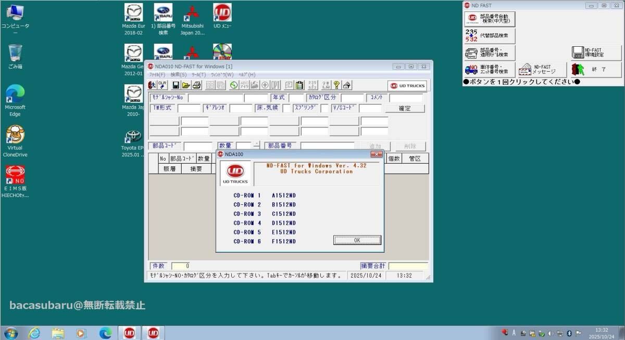Select the CLR clear icon in the toolbar
This screenshot has height=340, width=625.
(x=162, y=85)
